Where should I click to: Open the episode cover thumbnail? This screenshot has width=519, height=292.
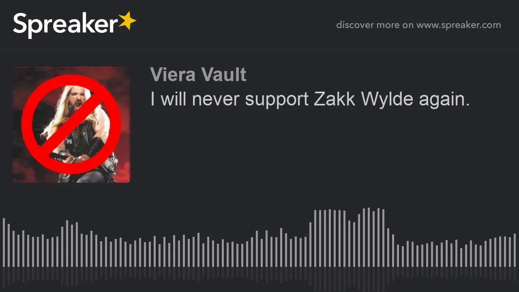point(71,125)
